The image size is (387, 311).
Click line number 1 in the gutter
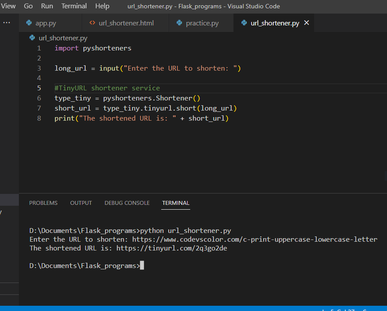click(x=39, y=48)
